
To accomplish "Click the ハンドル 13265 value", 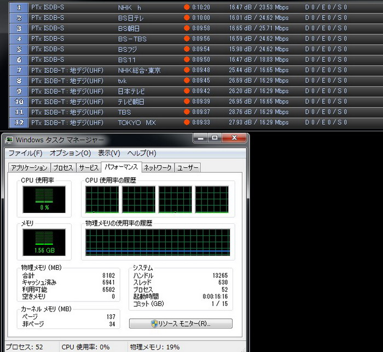I will pyautogui.click(x=220, y=275).
